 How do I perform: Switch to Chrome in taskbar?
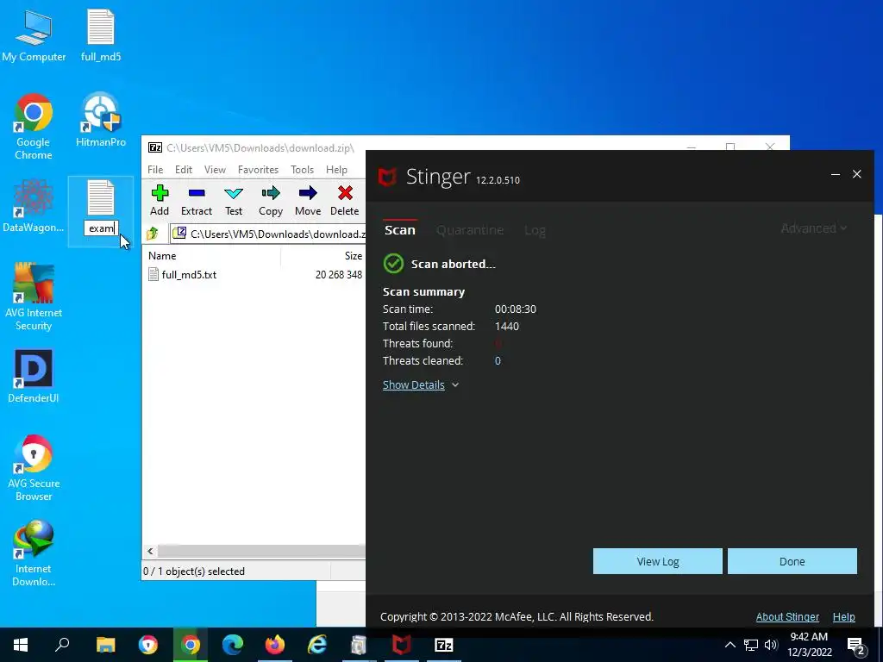pyautogui.click(x=191, y=645)
